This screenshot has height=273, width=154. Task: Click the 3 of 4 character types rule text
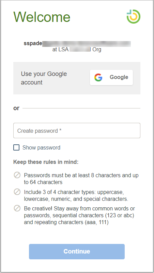point(76,195)
